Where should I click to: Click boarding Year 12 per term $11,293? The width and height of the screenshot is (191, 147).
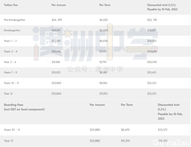tap(125, 141)
